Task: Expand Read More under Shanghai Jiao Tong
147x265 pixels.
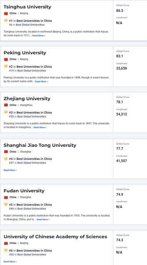Action: [10, 170]
